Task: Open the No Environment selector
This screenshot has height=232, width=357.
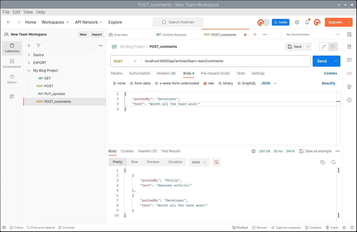Action: [313, 34]
